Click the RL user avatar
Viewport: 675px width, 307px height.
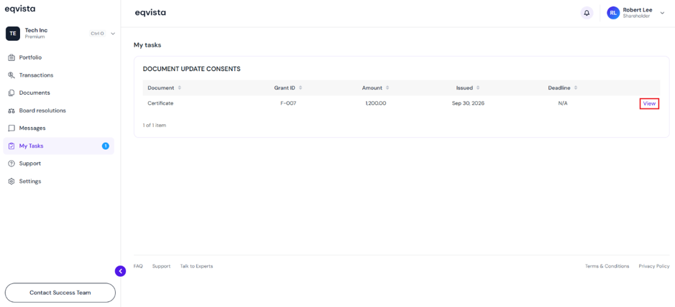(613, 13)
